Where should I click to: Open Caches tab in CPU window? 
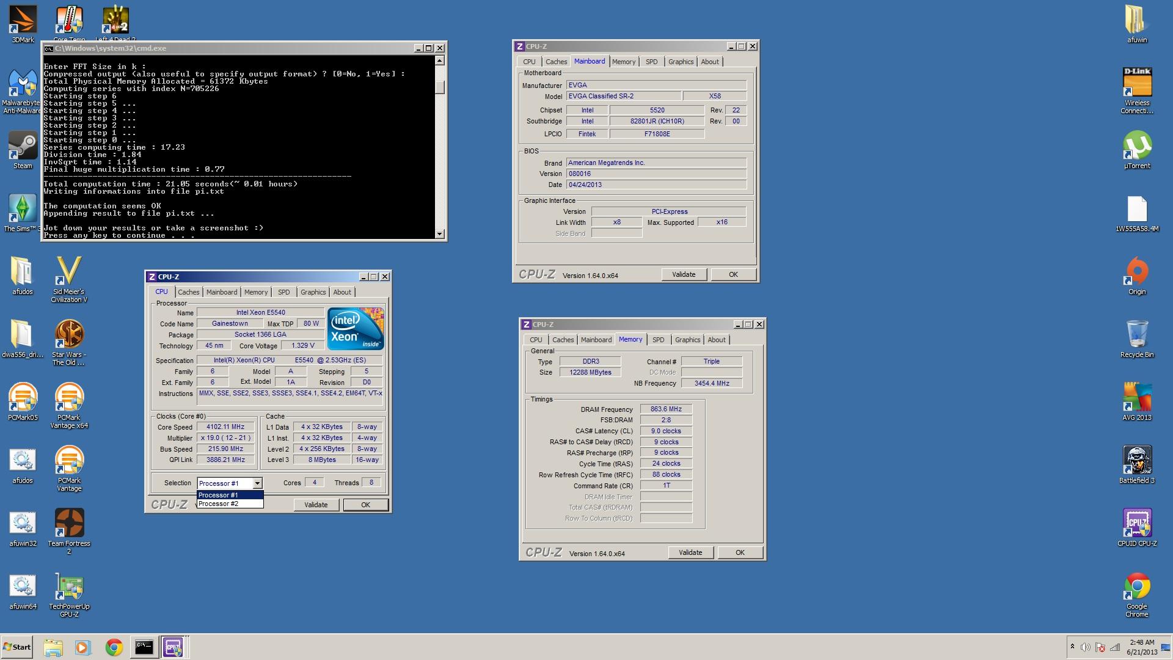point(189,292)
